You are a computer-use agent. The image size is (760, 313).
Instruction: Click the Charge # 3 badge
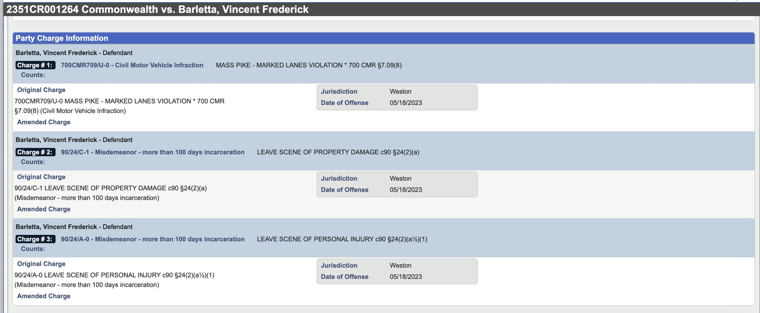[35, 239]
